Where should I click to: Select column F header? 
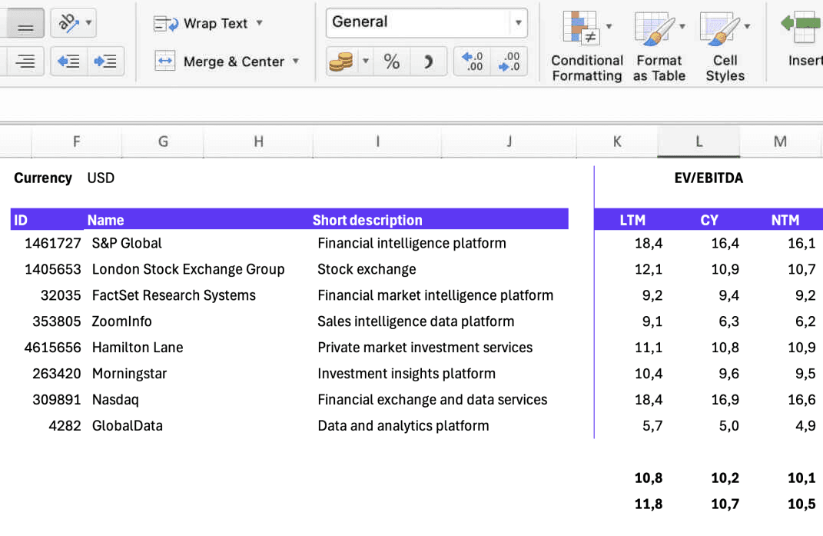click(77, 141)
